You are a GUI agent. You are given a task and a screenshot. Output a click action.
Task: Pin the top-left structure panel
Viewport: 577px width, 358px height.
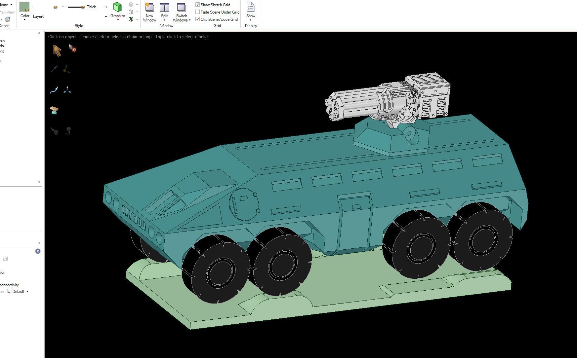(39, 33)
